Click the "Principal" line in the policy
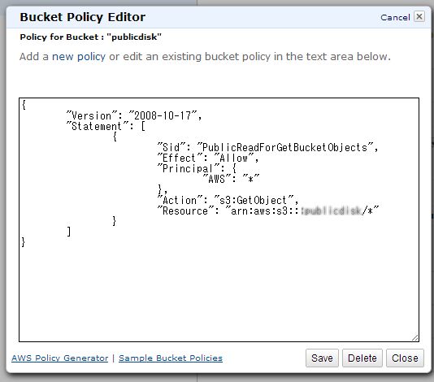The width and height of the screenshot is (434, 382). pos(197,168)
